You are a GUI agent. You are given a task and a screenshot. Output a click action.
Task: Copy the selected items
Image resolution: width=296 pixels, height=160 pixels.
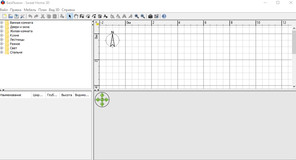(49, 16)
